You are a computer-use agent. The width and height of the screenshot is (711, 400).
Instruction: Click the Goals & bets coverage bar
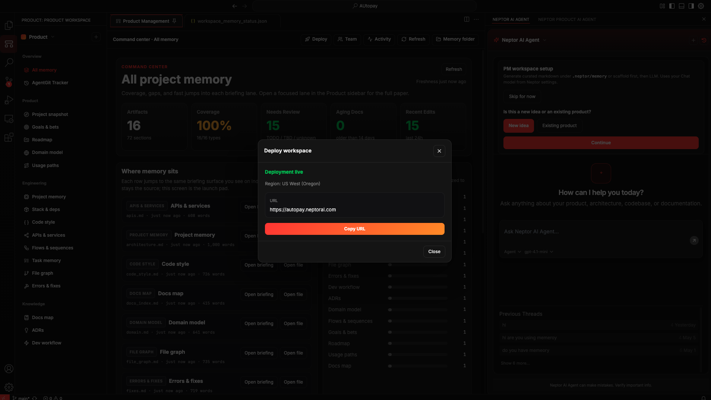418,332
